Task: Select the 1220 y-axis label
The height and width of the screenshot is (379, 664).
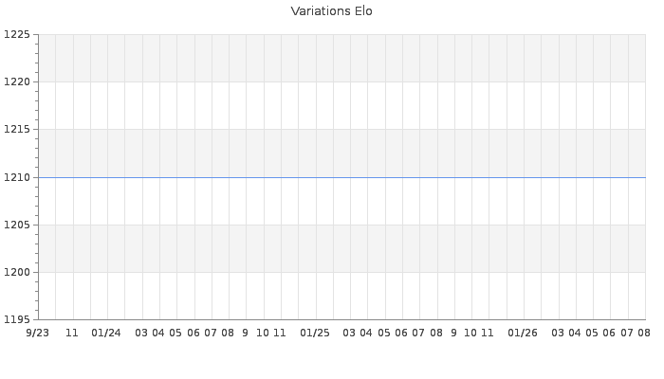Action: [x=17, y=82]
